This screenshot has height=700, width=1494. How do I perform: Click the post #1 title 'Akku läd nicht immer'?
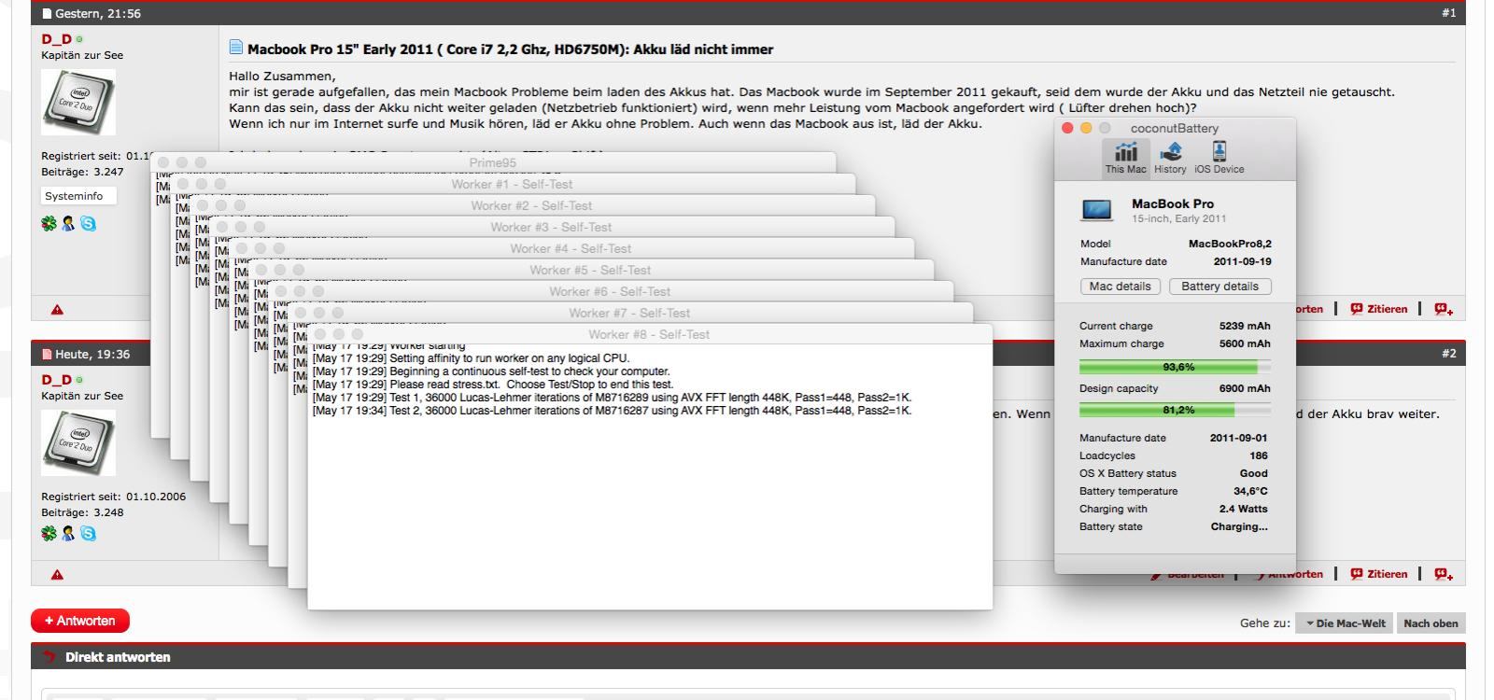pos(510,49)
